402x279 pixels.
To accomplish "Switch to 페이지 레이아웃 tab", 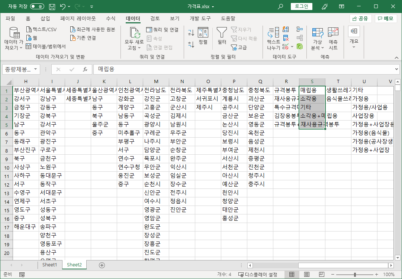I will 78,19.
